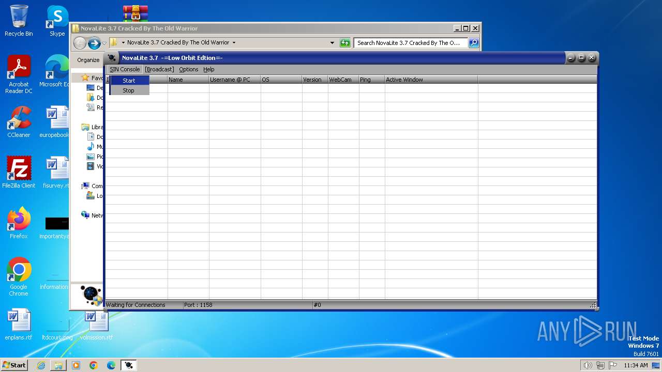Sort by Version column header

point(315,80)
